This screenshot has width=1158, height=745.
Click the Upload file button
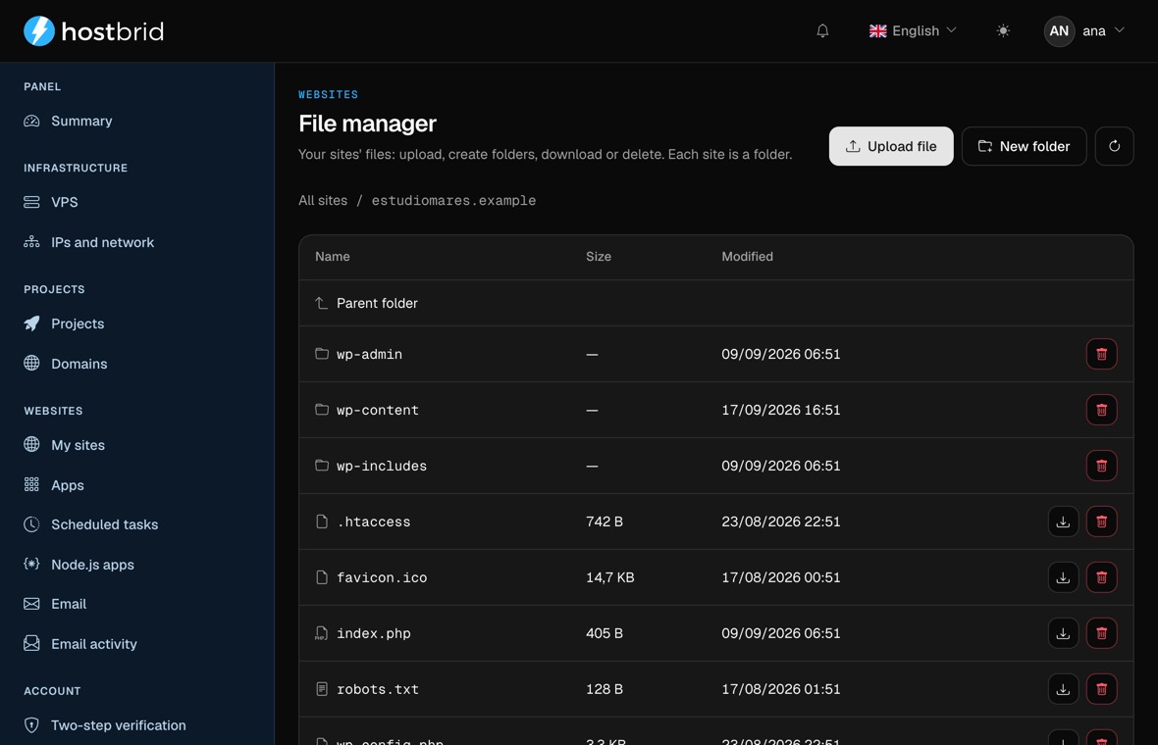[x=891, y=146]
